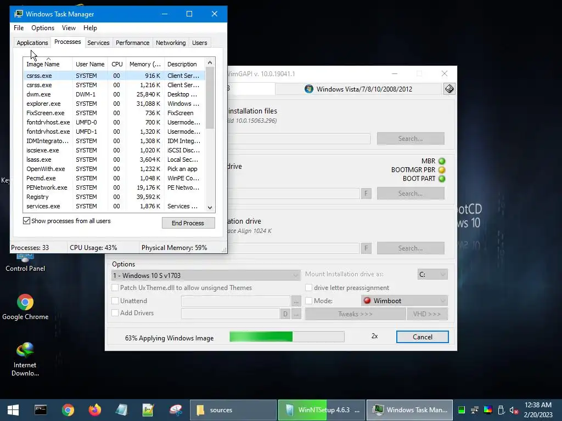Sort processes by Memory column
This screenshot has height=421, width=562.
pyautogui.click(x=145, y=64)
